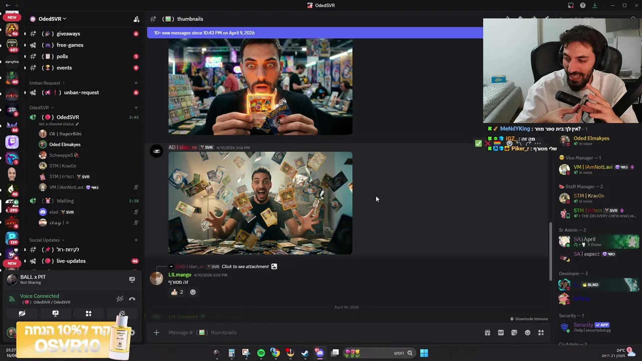
Task: Toggle the thumbs up reaction with count 2
Action: pyautogui.click(x=177, y=292)
